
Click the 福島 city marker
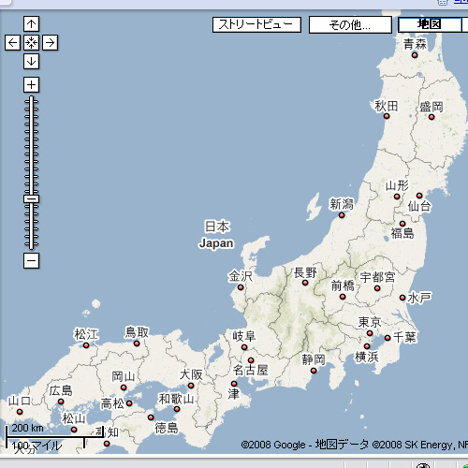[x=402, y=224]
